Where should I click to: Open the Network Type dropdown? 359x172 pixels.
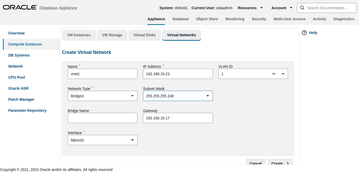click(x=132, y=96)
